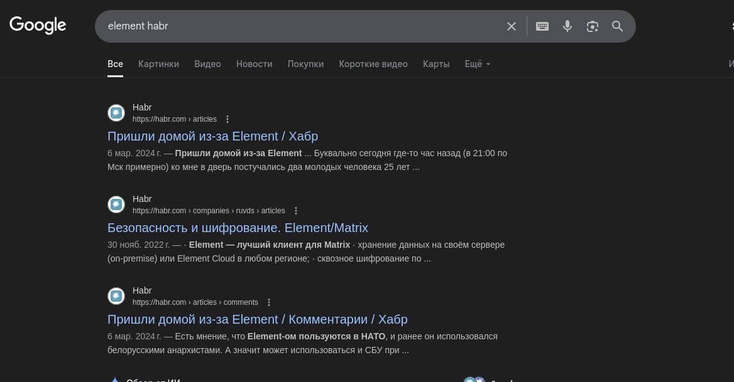The image size is (734, 382).
Task: Open three-dot menu for ruvds articles result
Action: pos(296,211)
